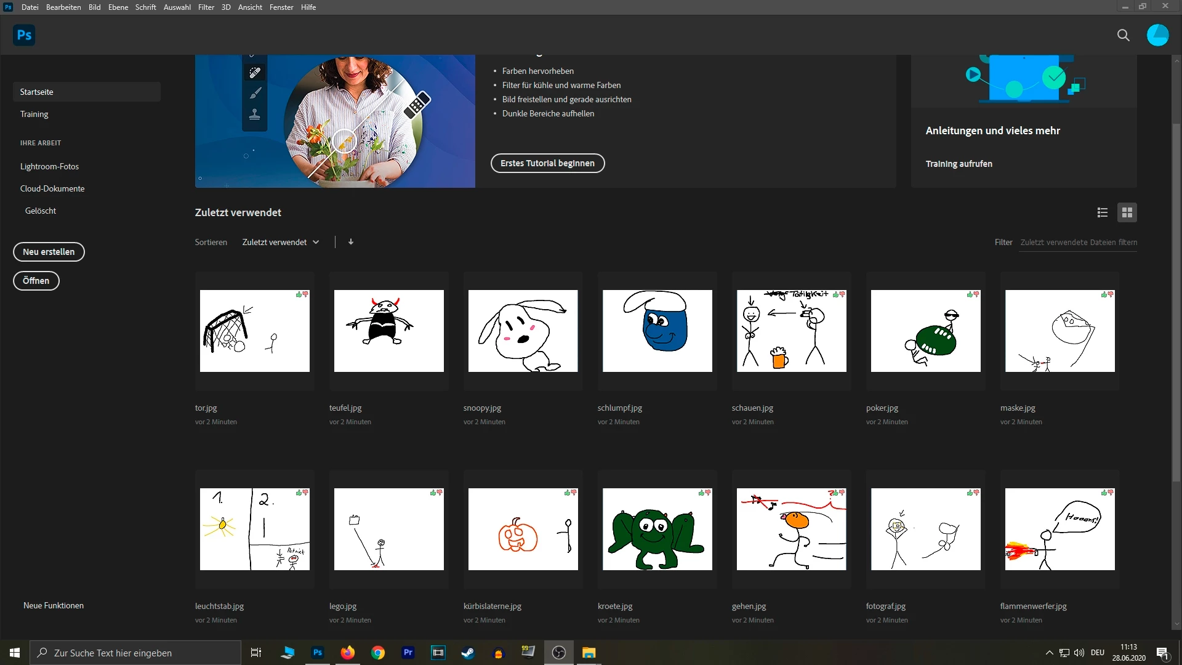Open the Filter menu
The image size is (1182, 665).
tap(206, 7)
